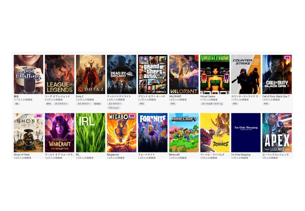The width and height of the screenshot is (305, 211).
Task: Click the Grand Theft Auto V cover
Action: point(152,74)
